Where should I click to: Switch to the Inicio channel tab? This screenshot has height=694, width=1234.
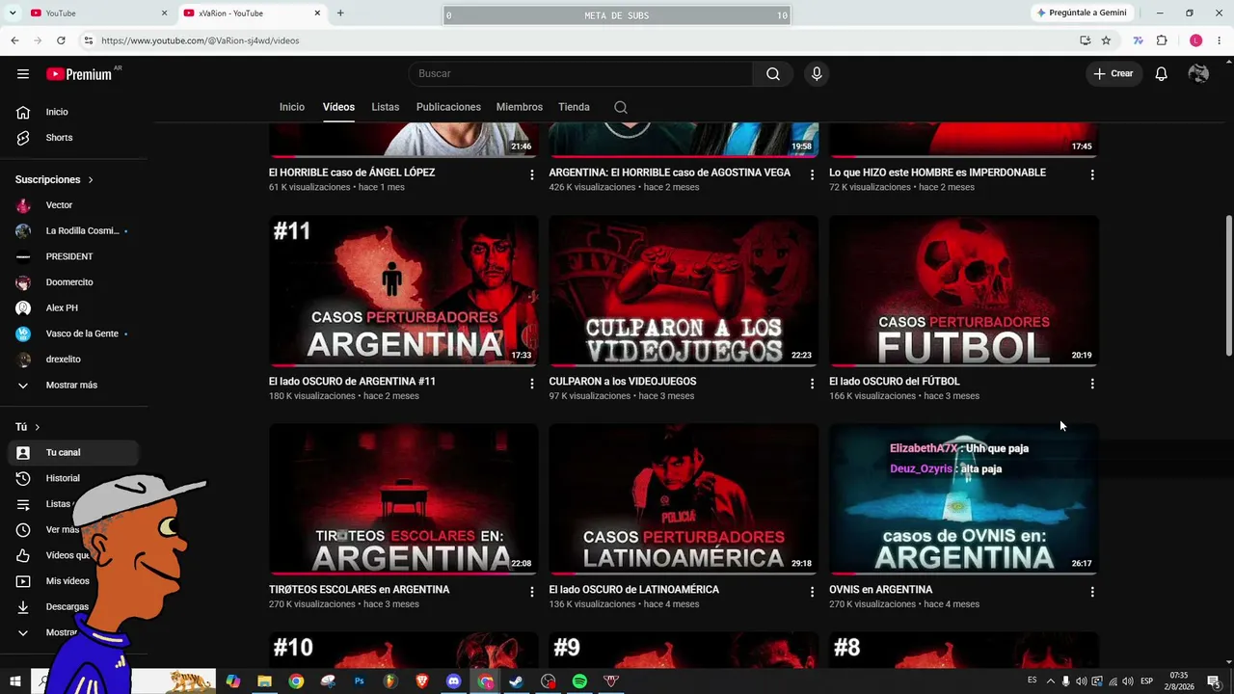292,107
